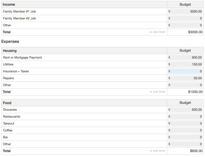Click the Groceries row label
Image resolution: width=205 pixels, height=157 pixels.
(x=10, y=110)
